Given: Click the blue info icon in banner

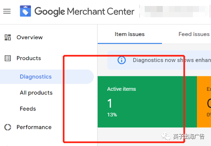Looking at the screenshot, I should pos(121,60).
